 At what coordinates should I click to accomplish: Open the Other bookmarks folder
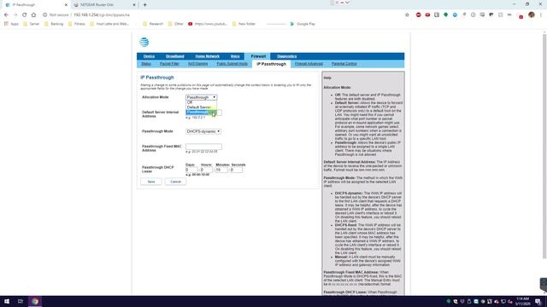click(x=176, y=24)
